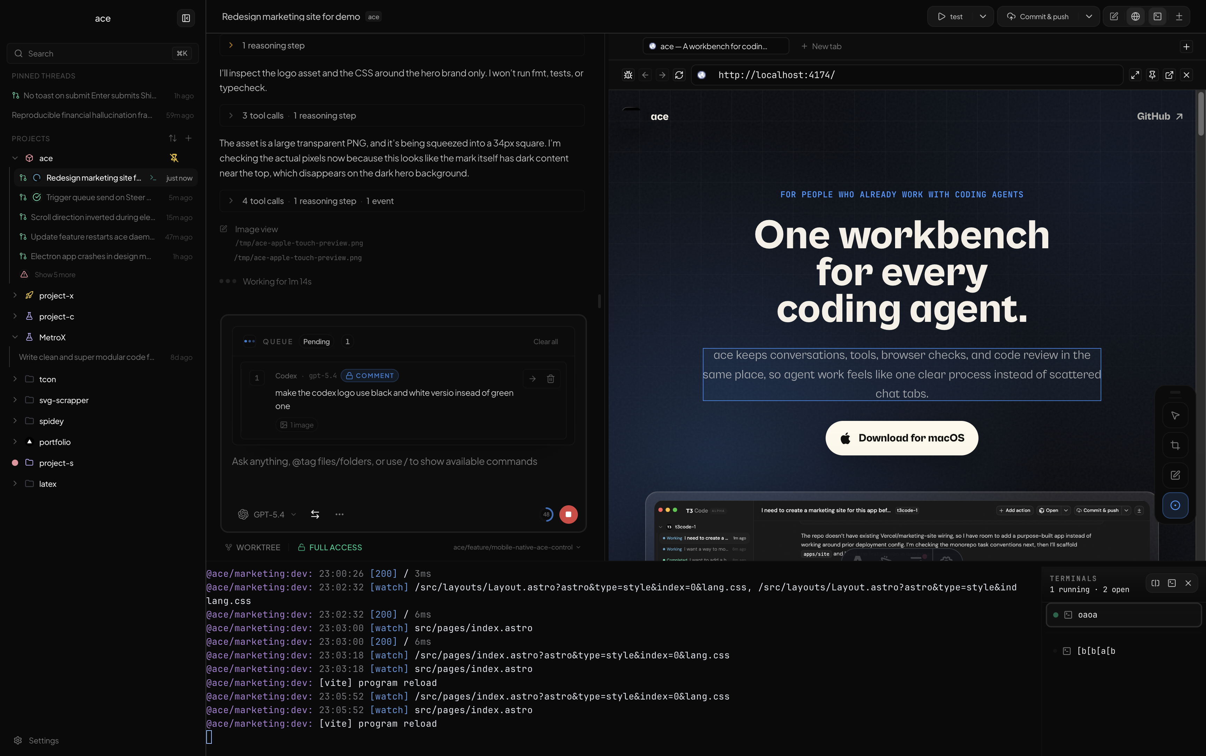
Task: Open the test run dropdown arrow
Action: click(983, 16)
